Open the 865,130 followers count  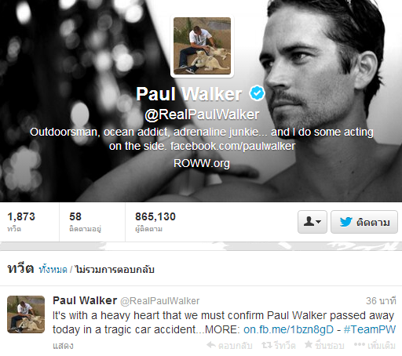click(x=155, y=222)
